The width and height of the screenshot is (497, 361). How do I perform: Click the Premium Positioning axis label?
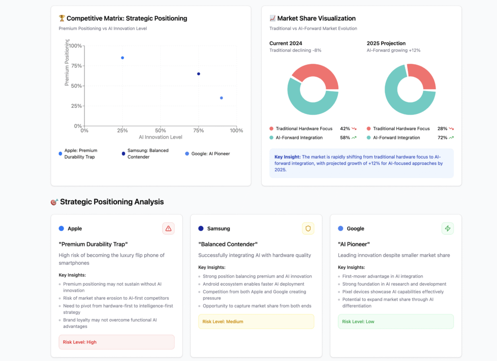[66, 63]
